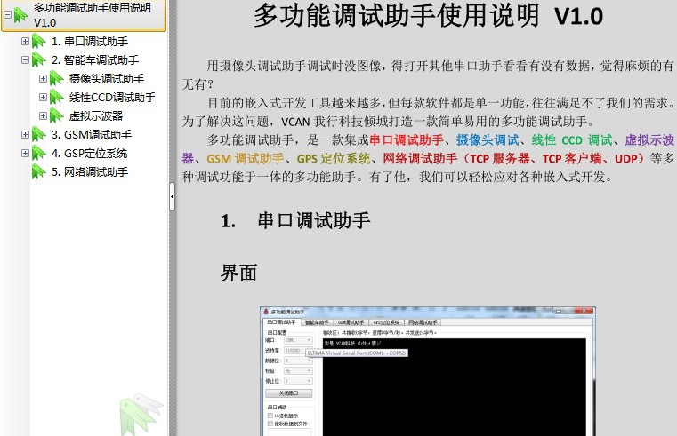Open the 虚拟示波器 bookmark entry
The image size is (677, 436).
point(96,116)
